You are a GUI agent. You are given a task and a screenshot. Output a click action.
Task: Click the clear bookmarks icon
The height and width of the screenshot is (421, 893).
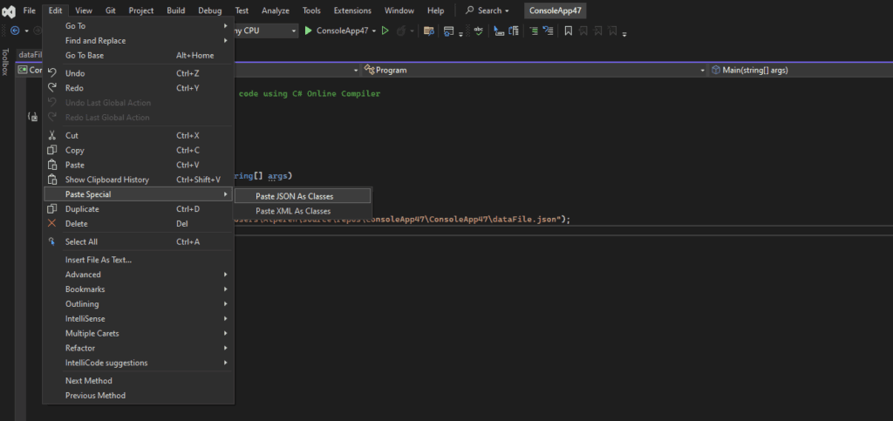(613, 31)
